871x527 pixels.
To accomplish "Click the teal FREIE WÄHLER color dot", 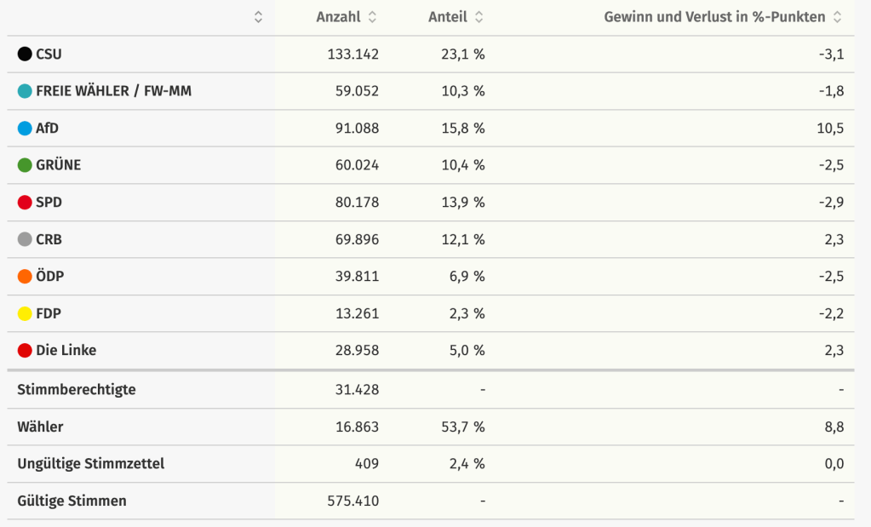I will 25,91.
